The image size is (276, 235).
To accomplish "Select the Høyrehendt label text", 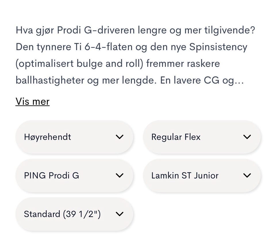I will (x=47, y=137).
